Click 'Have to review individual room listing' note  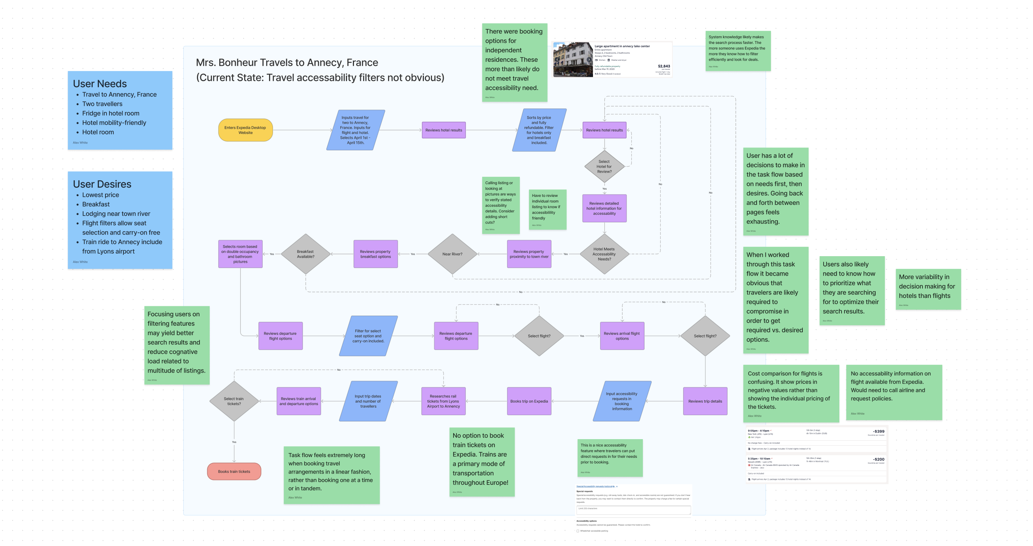point(547,209)
